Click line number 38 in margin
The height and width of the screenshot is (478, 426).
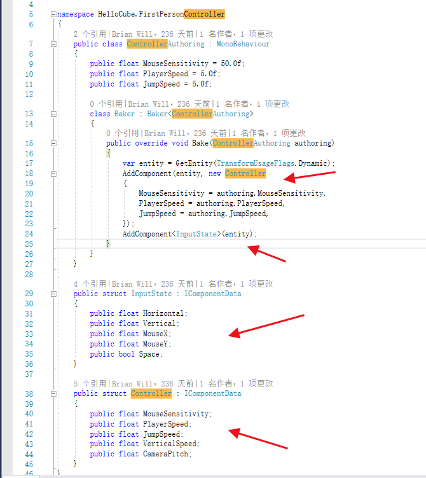29,394
